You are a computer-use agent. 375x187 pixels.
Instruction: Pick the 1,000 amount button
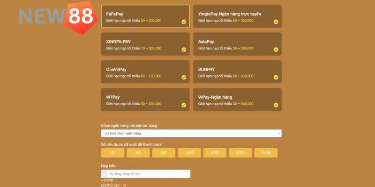[189, 153]
